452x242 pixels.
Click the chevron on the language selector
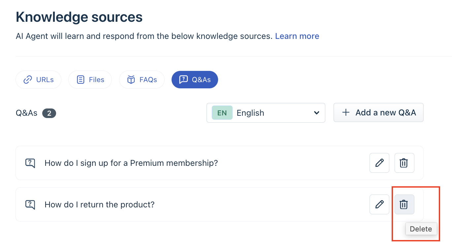(x=316, y=113)
